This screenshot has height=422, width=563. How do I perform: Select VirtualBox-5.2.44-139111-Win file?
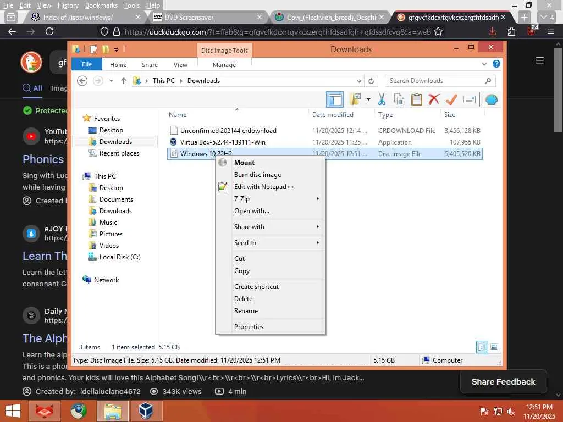223,142
